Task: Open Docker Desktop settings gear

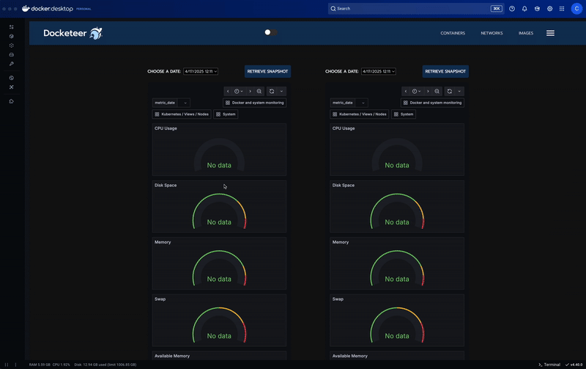Action: click(x=550, y=9)
